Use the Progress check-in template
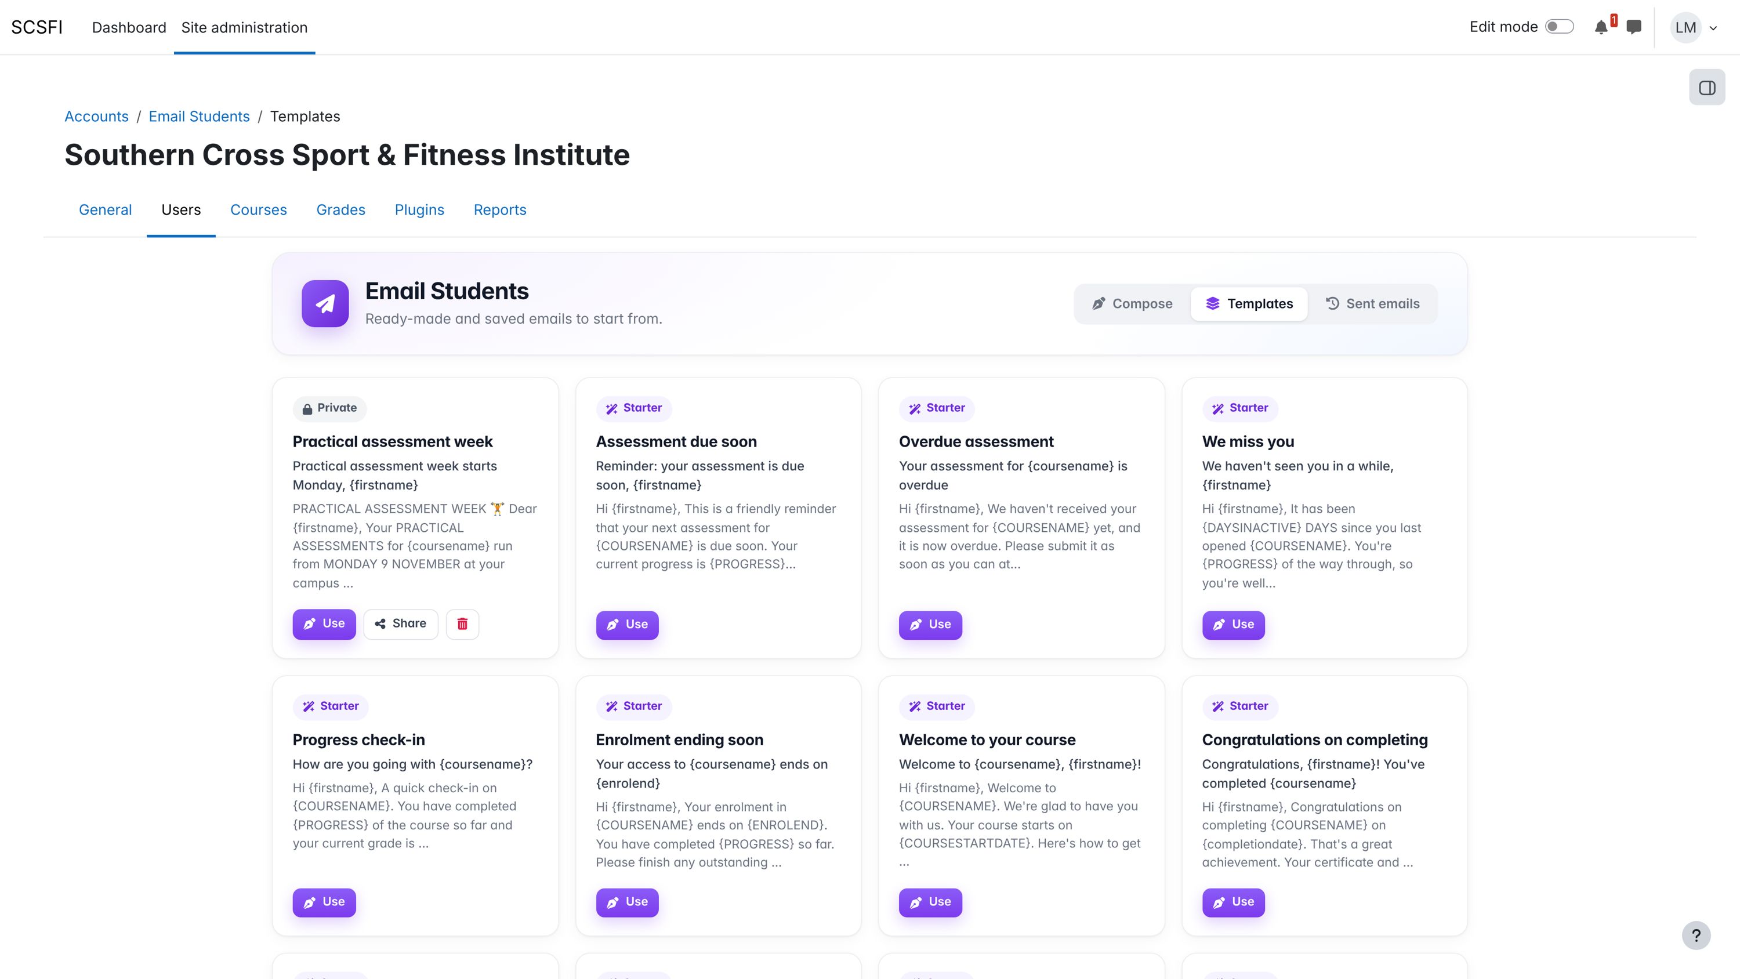The width and height of the screenshot is (1740, 979). pos(324,902)
